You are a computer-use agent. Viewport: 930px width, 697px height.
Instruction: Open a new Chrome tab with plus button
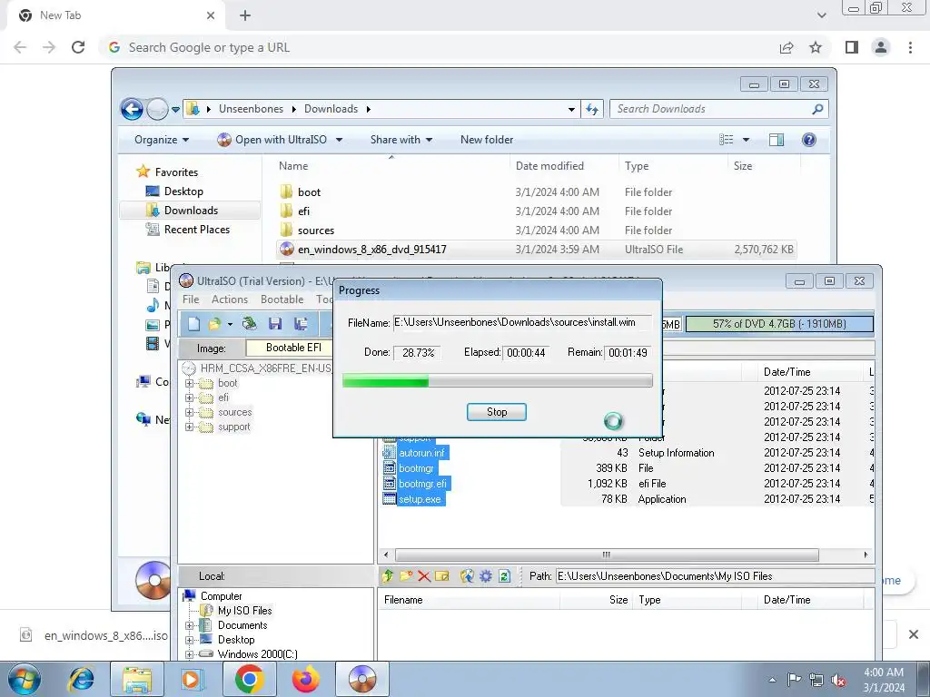tap(245, 15)
